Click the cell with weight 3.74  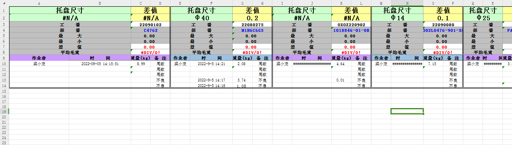[x=242, y=80]
